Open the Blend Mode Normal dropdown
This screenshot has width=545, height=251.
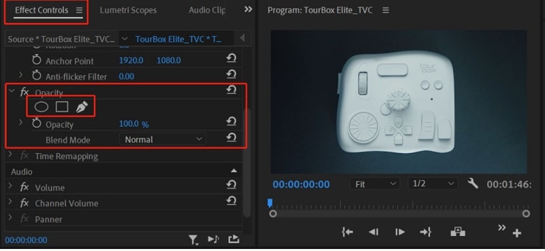point(162,139)
